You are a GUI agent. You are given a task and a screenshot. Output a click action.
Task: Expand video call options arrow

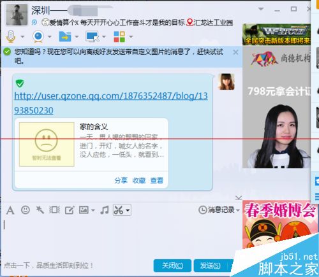50,37
